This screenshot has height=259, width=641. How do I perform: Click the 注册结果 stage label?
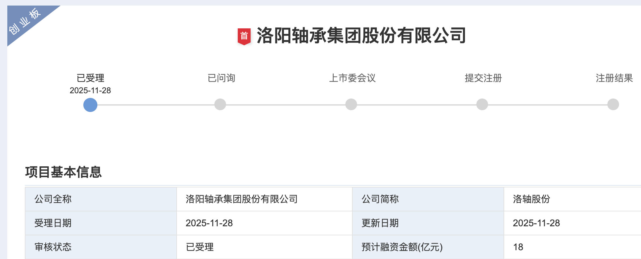point(614,78)
